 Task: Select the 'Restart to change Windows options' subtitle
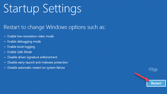click(54, 27)
